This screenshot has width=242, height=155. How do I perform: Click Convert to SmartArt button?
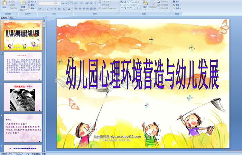(x=108, y=8)
